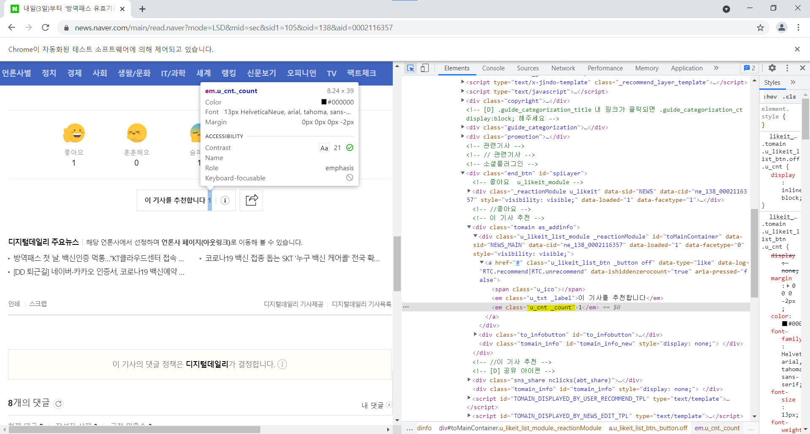Go forward in browser history
810x434 pixels.
click(x=28, y=28)
